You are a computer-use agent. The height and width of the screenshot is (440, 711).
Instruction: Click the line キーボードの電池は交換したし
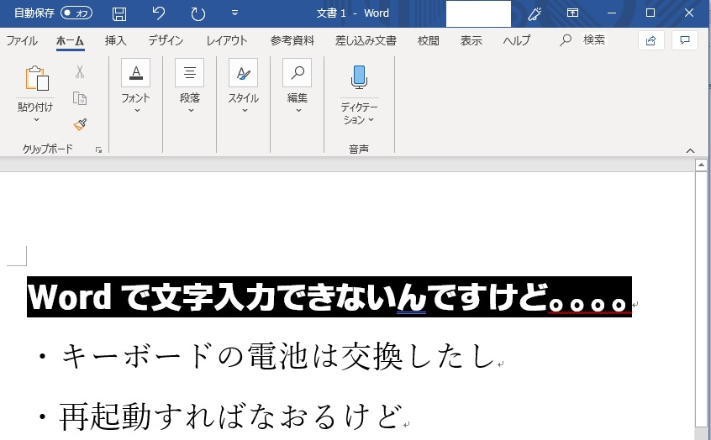tap(277, 355)
